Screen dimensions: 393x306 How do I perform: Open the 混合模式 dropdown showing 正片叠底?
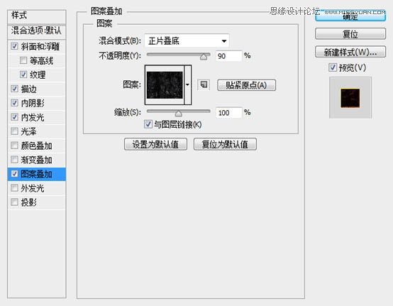coord(187,40)
